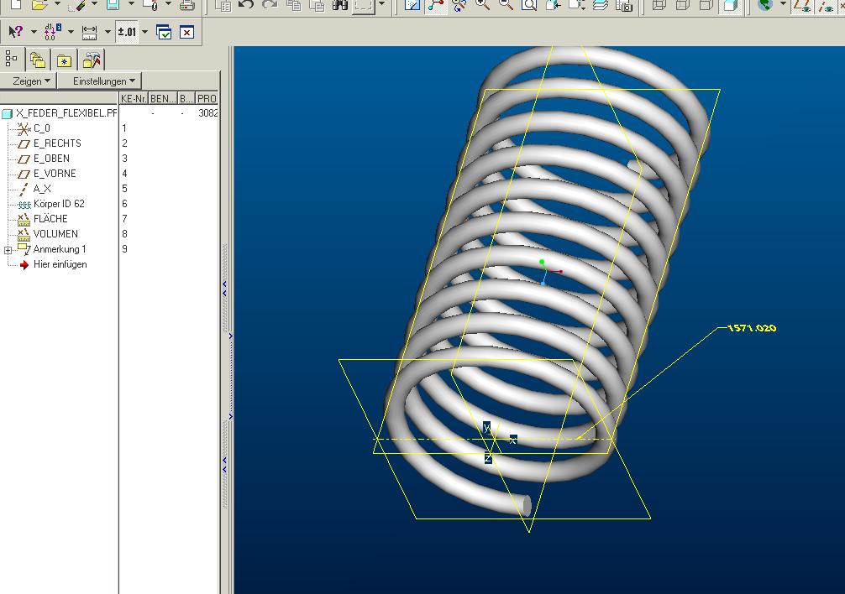Click the 1571.020 dimension label
The height and width of the screenshot is (594, 845).
[752, 328]
